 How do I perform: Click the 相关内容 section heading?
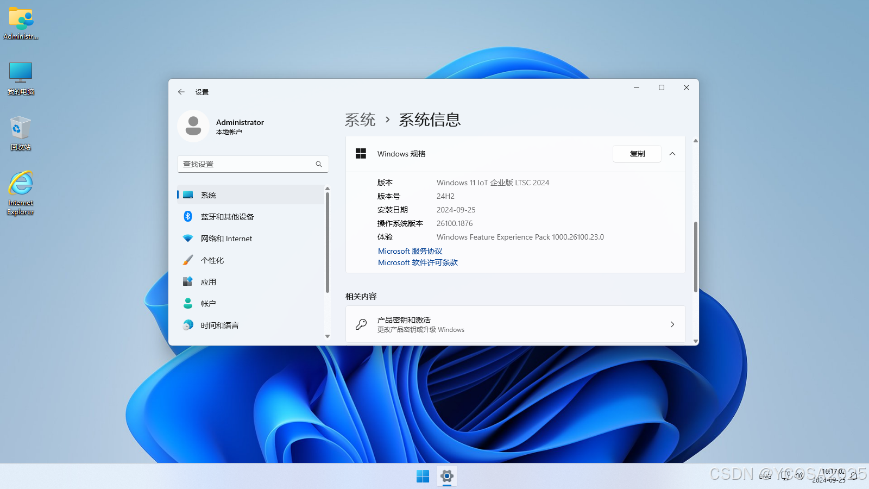click(x=361, y=296)
